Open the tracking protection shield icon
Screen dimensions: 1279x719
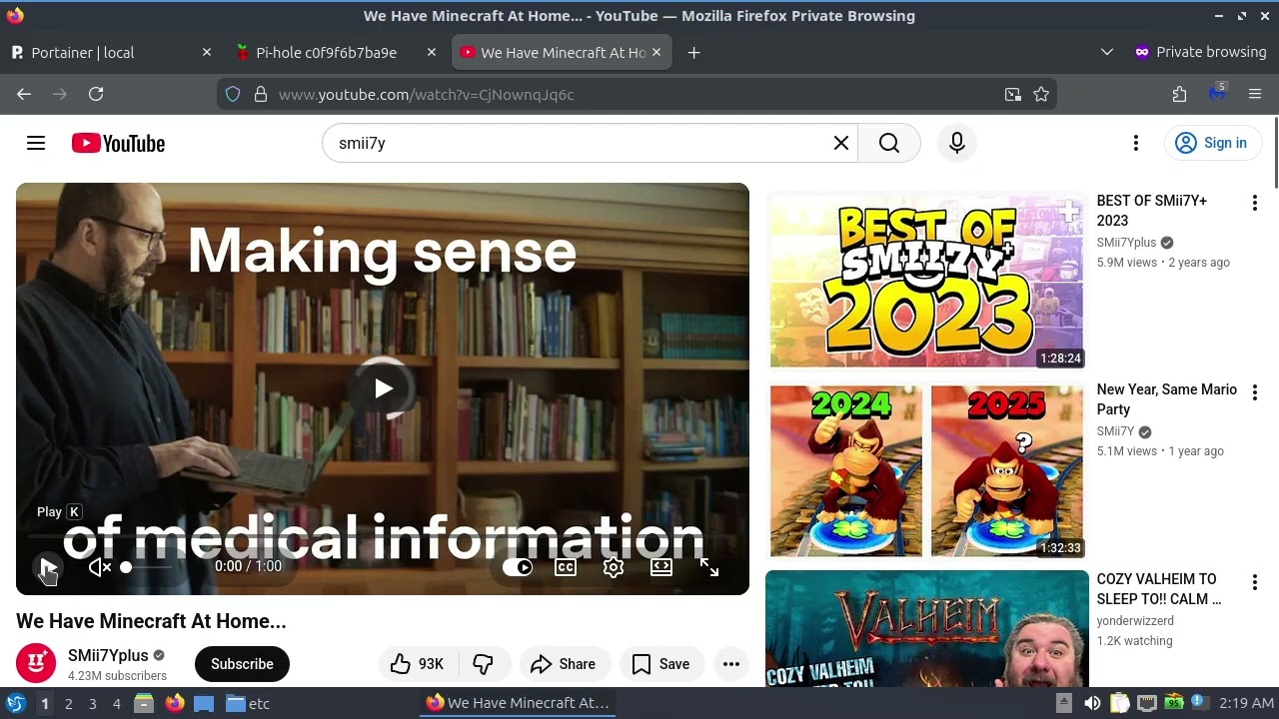tap(233, 94)
